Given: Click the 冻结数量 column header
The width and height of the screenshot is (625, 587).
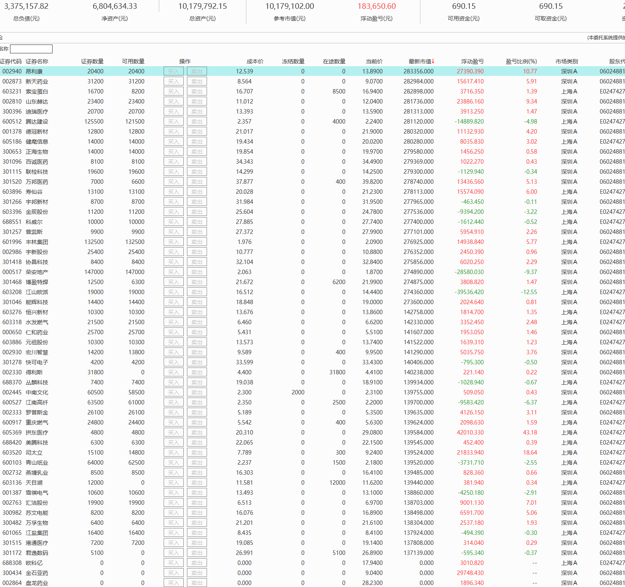Looking at the screenshot, I should pyautogui.click(x=293, y=61).
